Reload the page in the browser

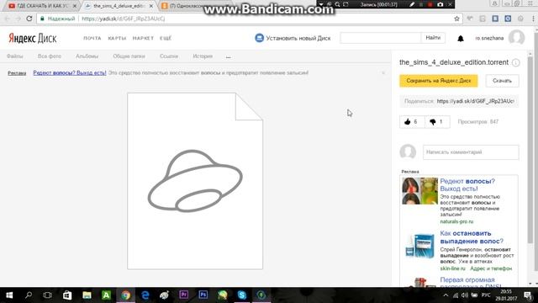tap(29, 19)
